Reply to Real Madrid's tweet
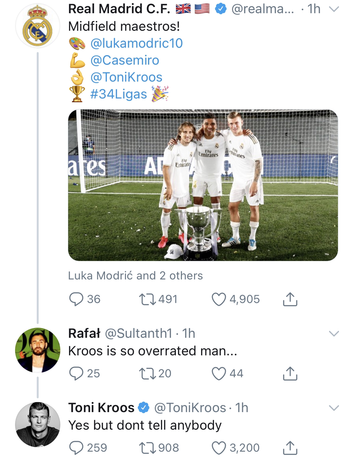The width and height of the screenshot is (353, 461). (x=77, y=299)
